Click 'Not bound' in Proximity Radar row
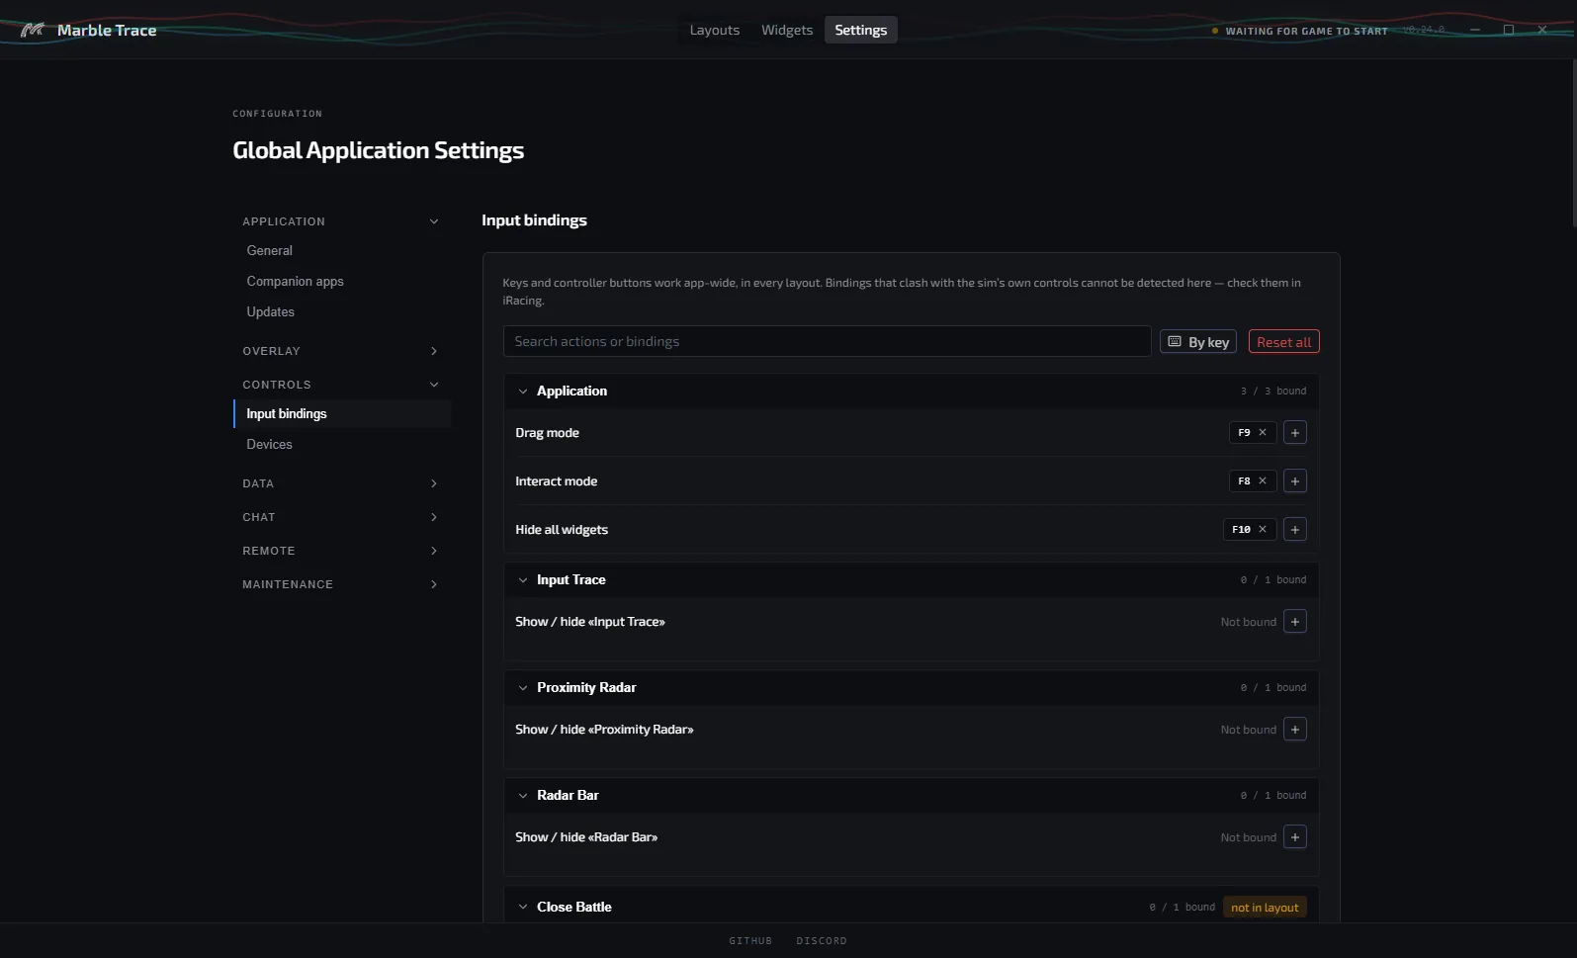Screen dimensions: 1577x958 pos(1248,729)
